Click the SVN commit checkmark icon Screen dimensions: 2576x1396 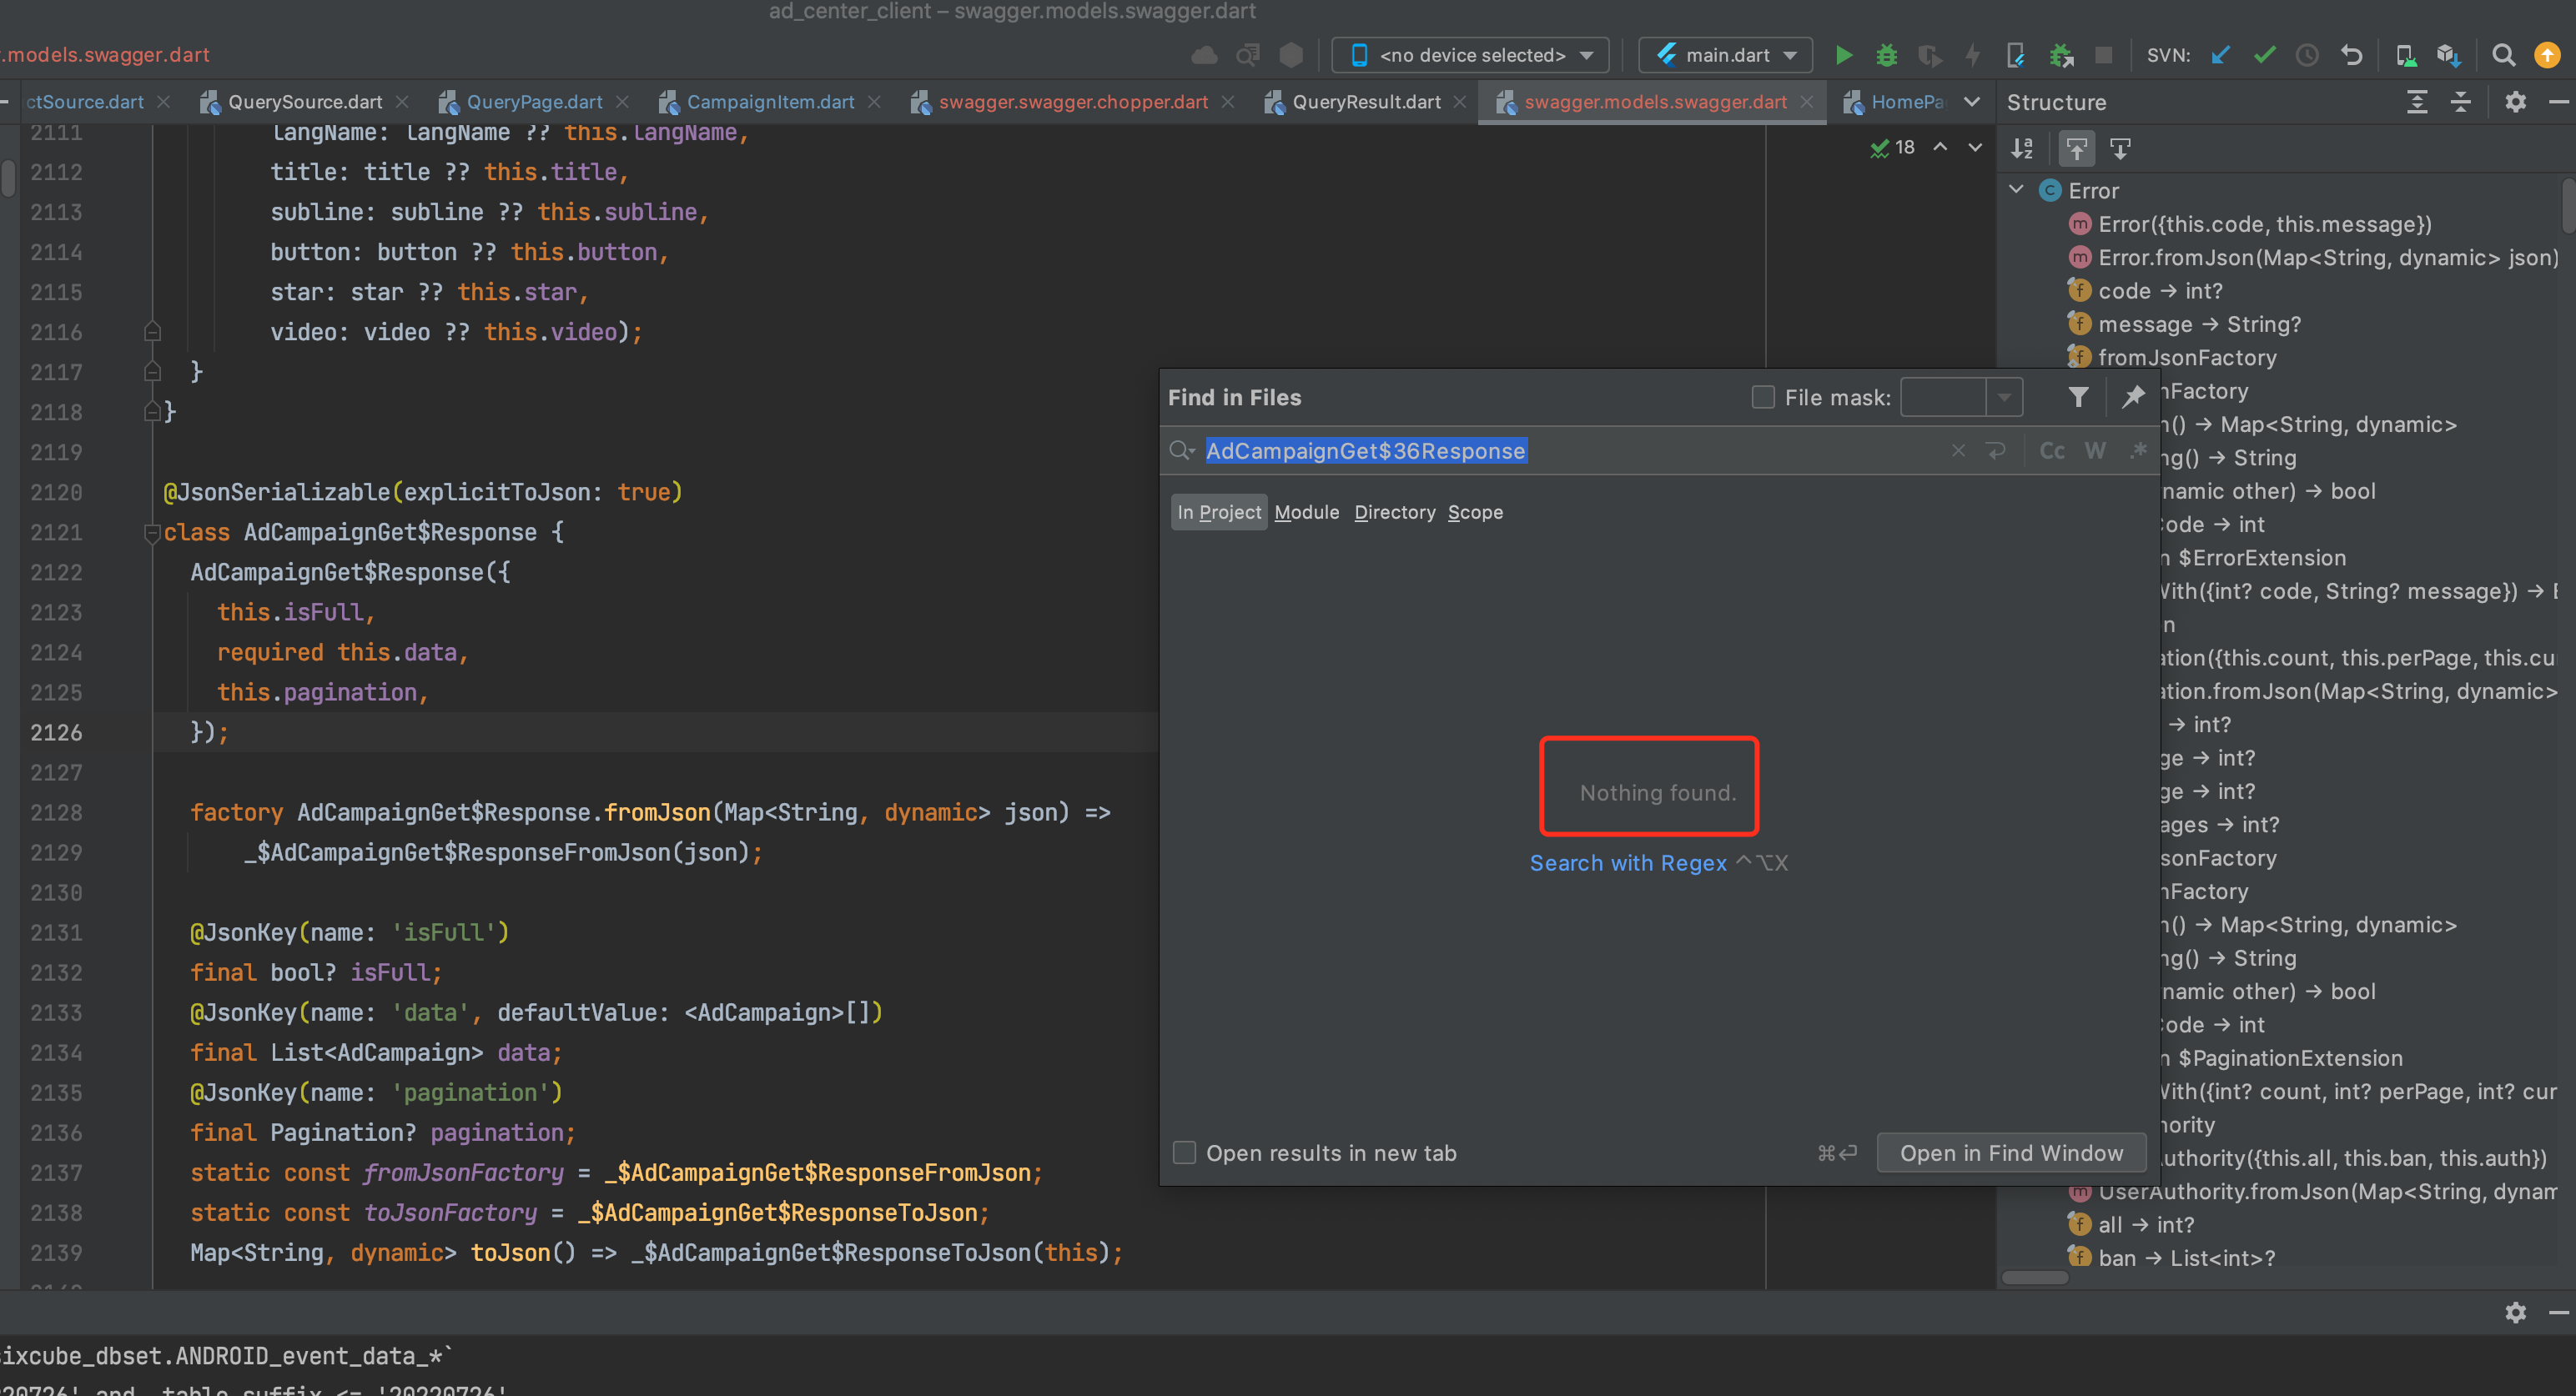(2264, 55)
